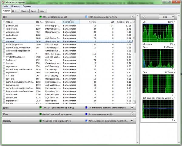Viewport: 182px width, 146px height.
Task: Expand the Сеть section chevron
Action: (x=132, y=114)
